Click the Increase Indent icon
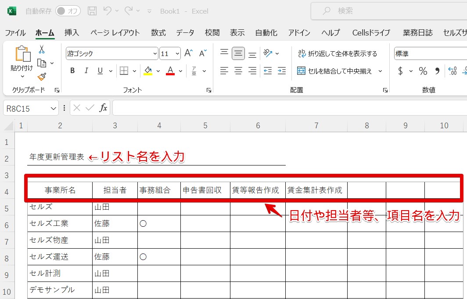 pos(282,70)
